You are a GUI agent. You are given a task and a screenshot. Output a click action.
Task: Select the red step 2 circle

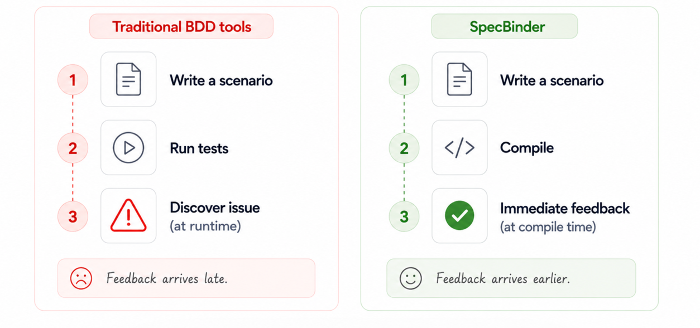[x=73, y=148]
